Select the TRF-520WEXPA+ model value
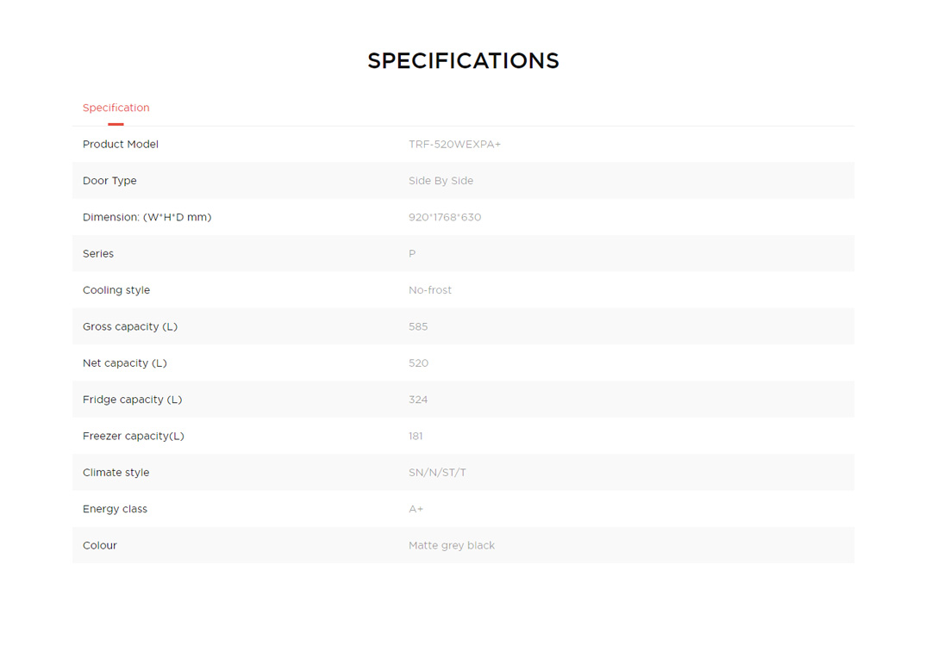 (454, 145)
